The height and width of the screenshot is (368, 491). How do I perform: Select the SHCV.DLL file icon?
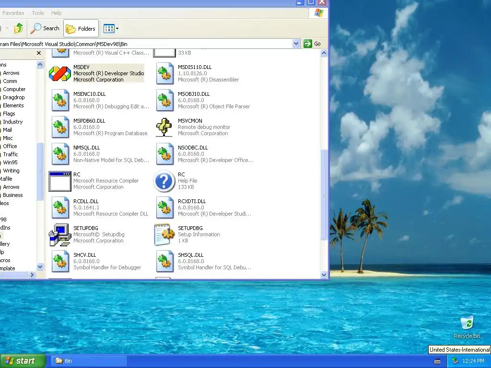60,262
